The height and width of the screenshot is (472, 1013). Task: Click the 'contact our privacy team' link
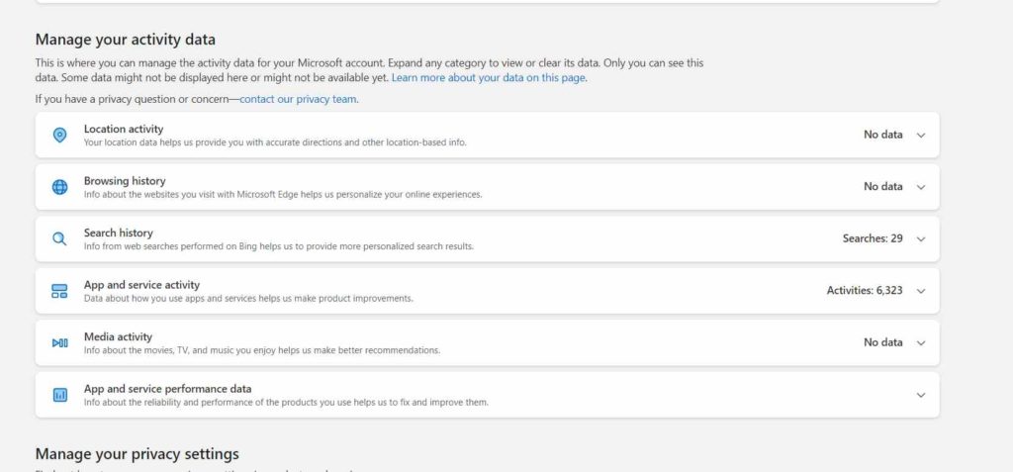(x=299, y=99)
